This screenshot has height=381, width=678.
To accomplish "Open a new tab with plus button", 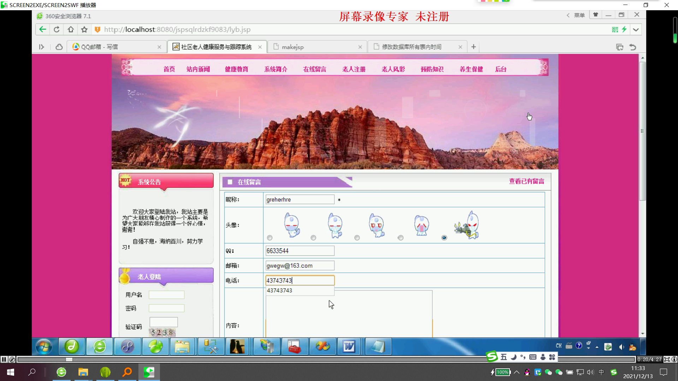I will [474, 47].
